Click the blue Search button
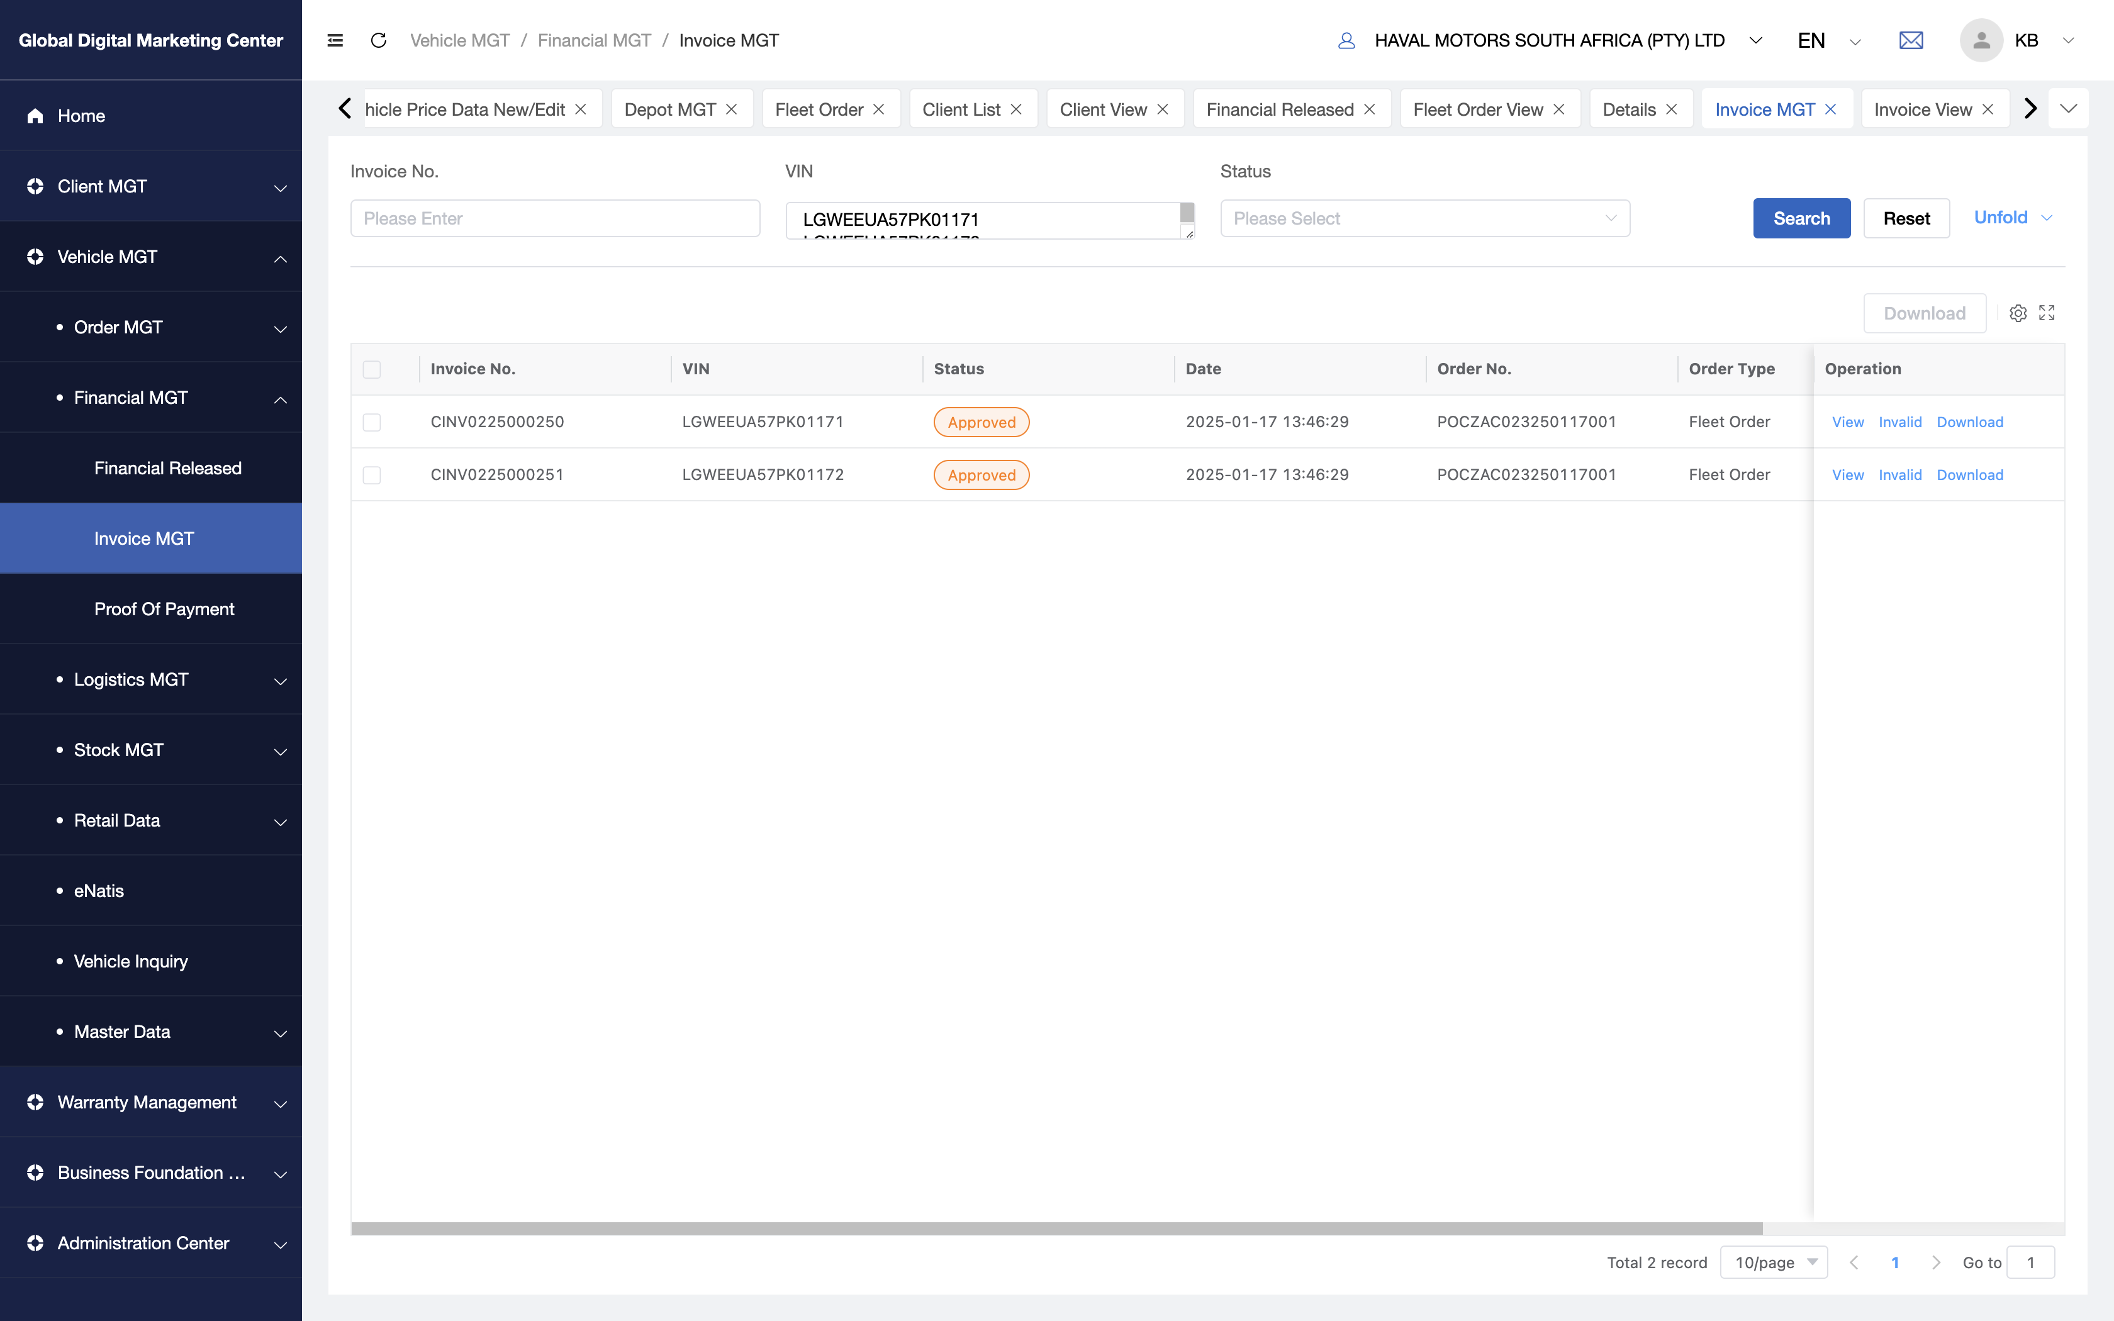The height and width of the screenshot is (1321, 2114). tap(1801, 218)
